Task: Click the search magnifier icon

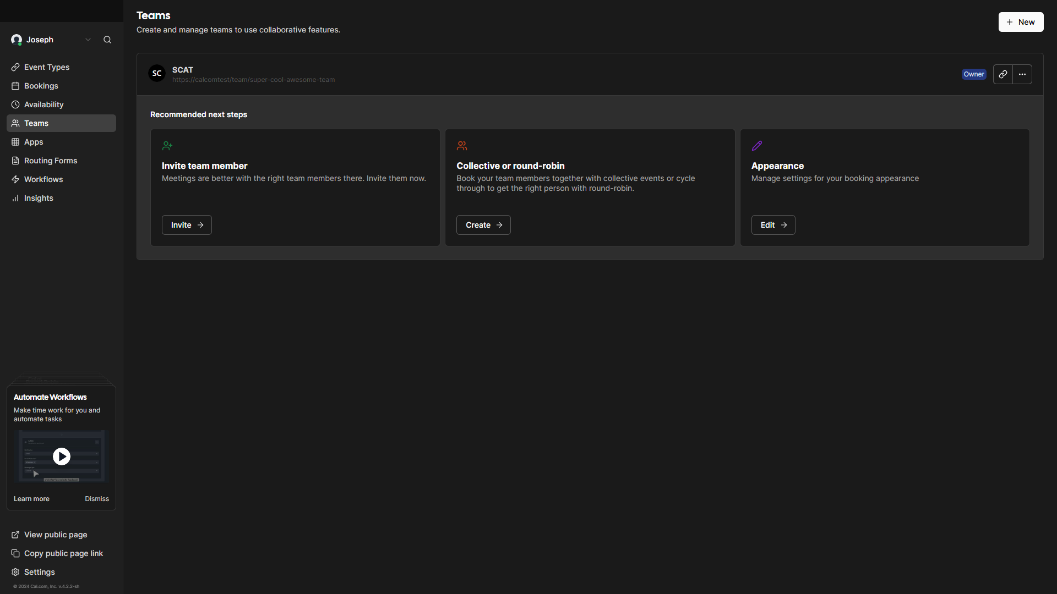Action: coord(107,39)
